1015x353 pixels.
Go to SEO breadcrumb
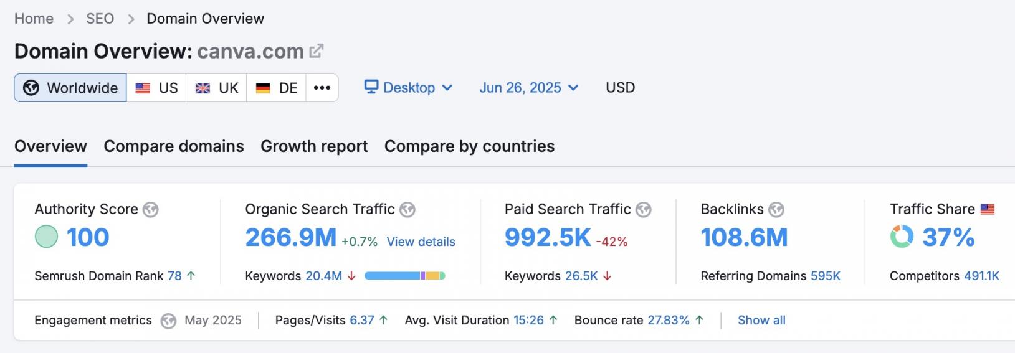click(x=100, y=19)
